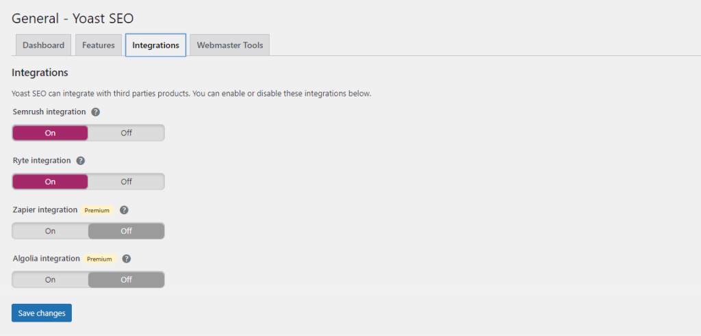Image resolution: width=701 pixels, height=336 pixels.
Task: Click the Zapier integration help icon
Action: pos(124,210)
